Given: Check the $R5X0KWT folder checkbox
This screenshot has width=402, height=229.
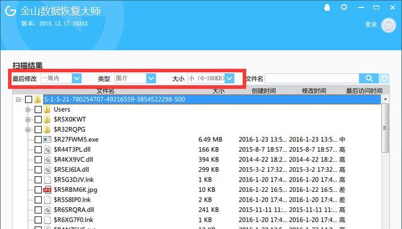Looking at the screenshot, I should 38,120.
